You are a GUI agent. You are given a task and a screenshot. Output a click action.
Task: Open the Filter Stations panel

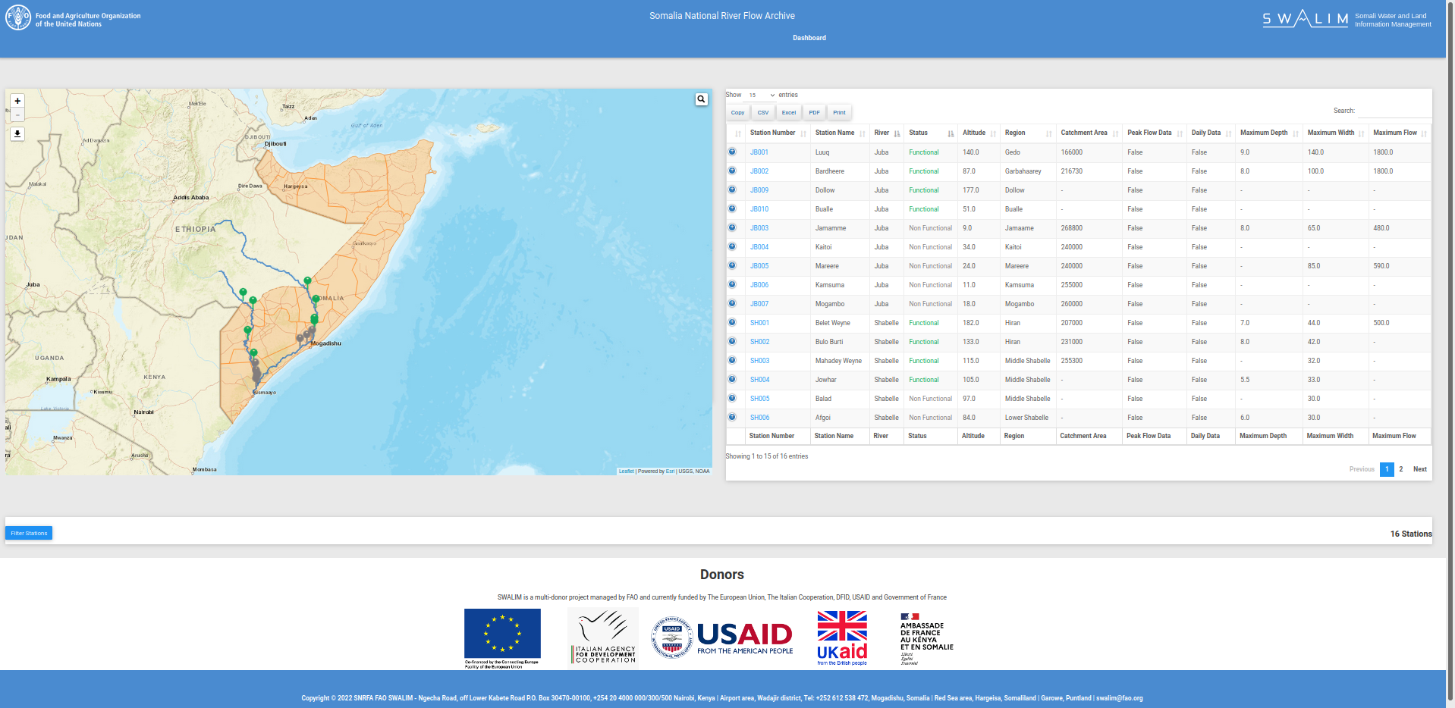click(28, 533)
